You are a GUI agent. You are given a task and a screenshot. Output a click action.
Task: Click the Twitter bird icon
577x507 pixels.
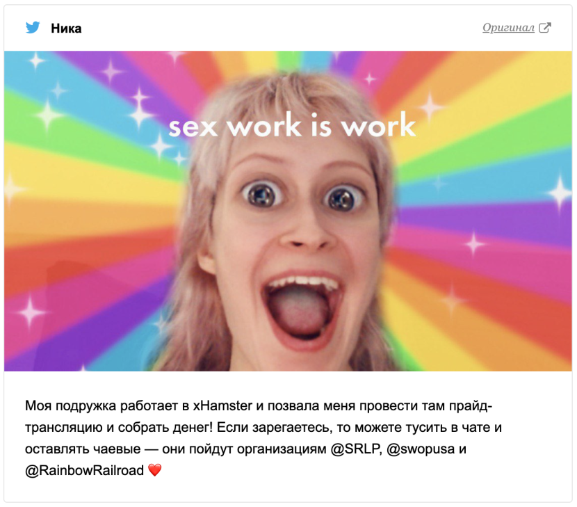pos(33,28)
